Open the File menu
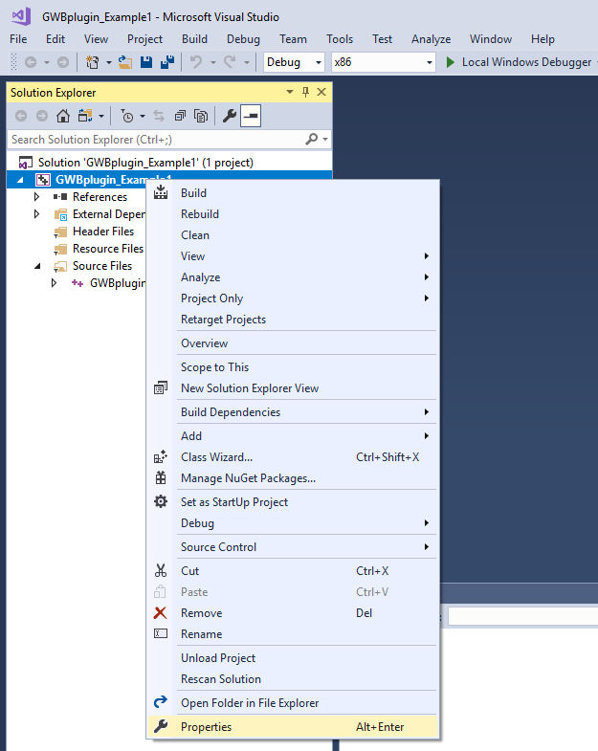598x751 pixels. click(x=18, y=39)
